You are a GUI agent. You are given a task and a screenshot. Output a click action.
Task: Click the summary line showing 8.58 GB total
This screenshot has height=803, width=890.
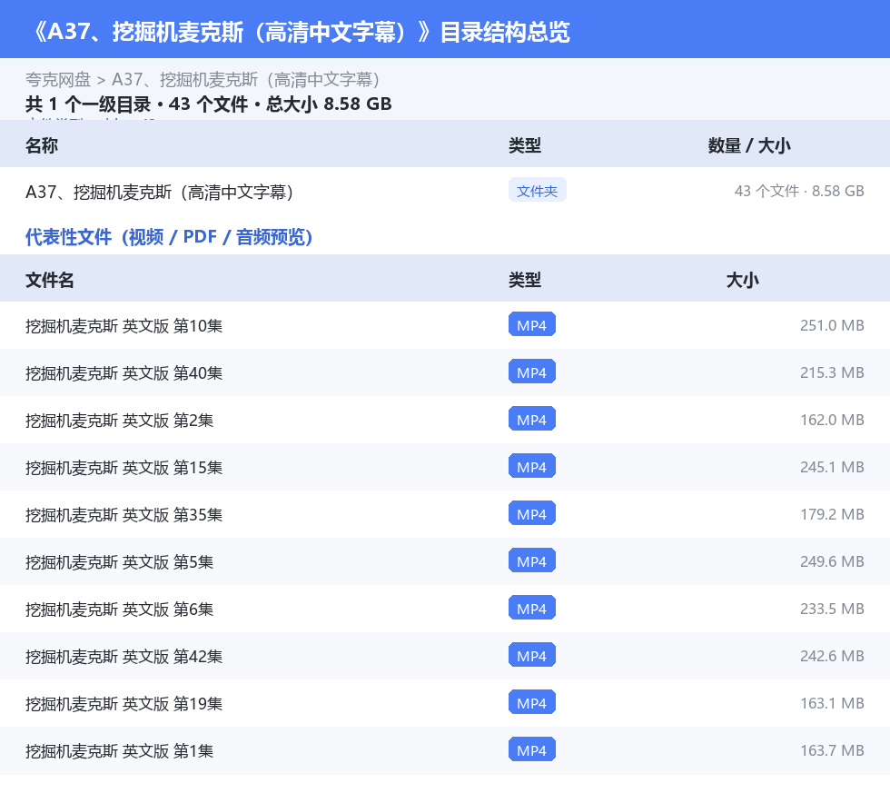pyautogui.click(x=208, y=104)
